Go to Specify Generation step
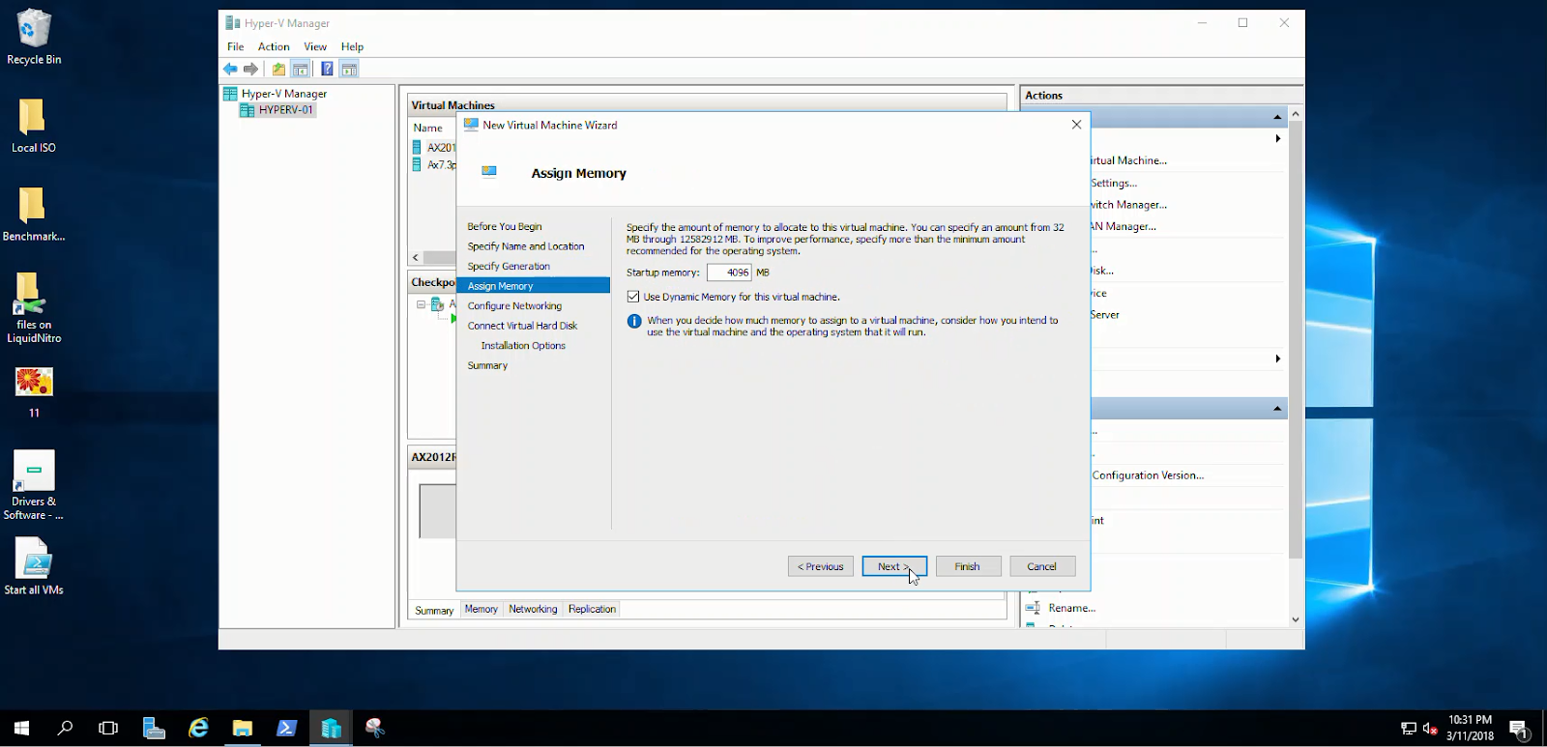The image size is (1547, 747). 509,266
